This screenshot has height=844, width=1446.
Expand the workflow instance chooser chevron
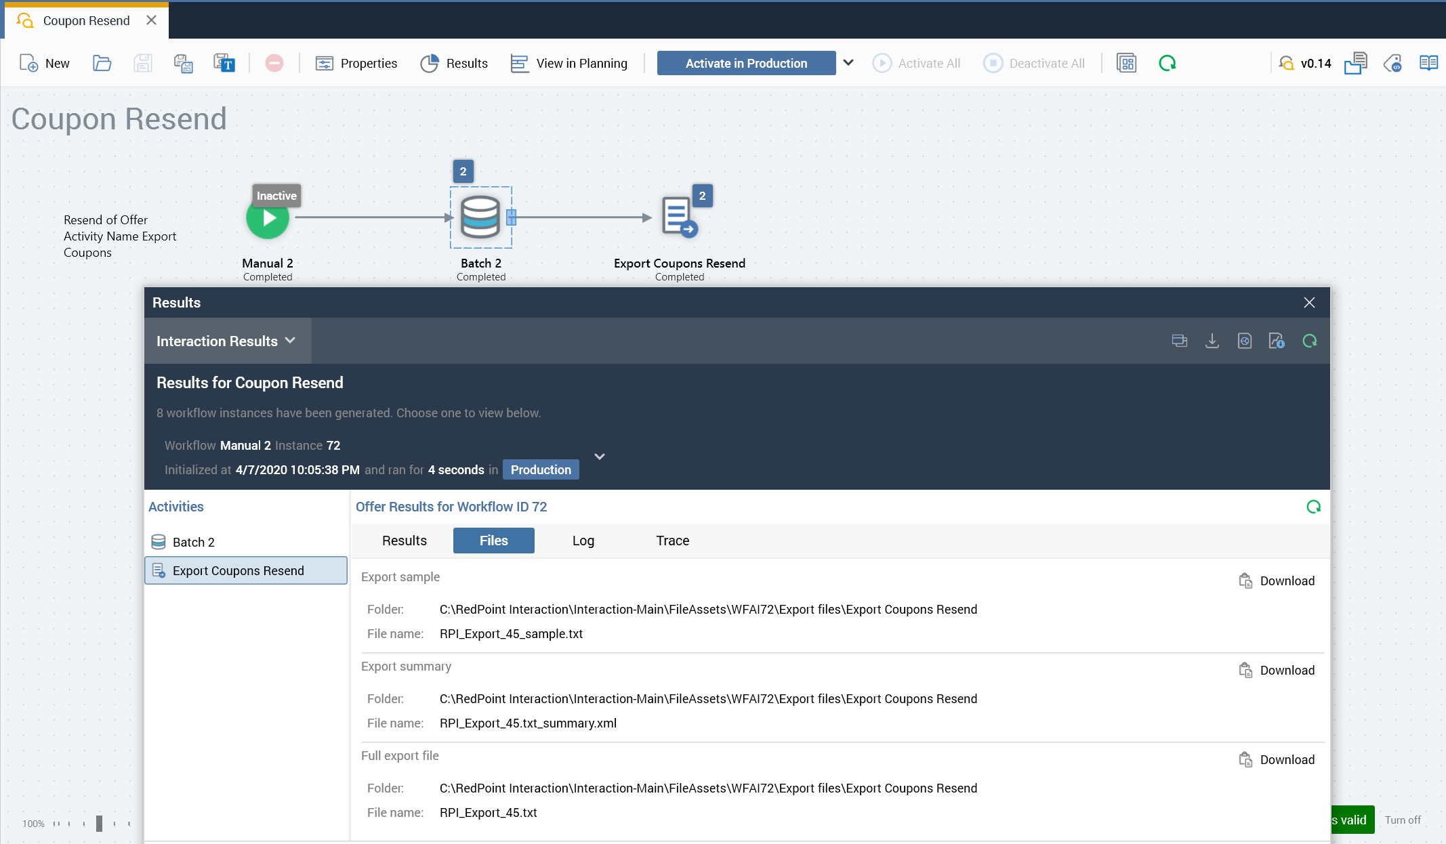(599, 457)
